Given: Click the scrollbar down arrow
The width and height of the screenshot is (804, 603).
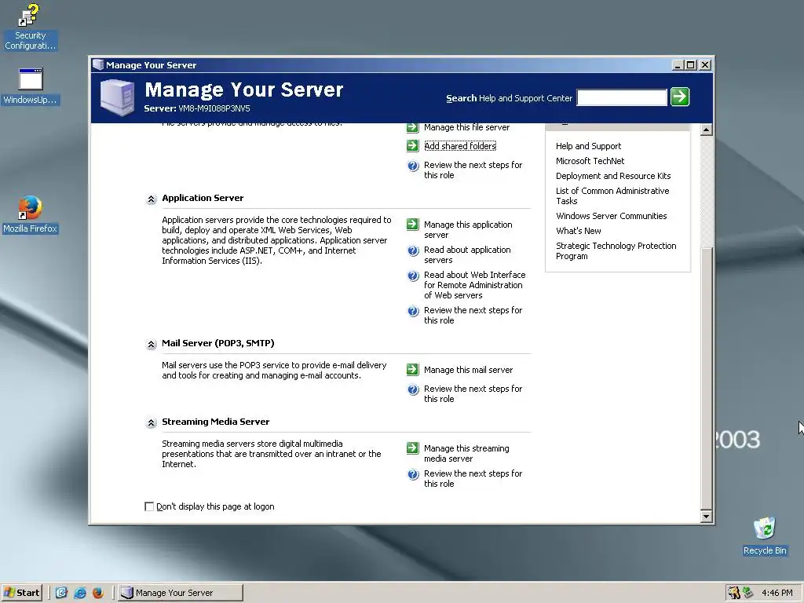Looking at the screenshot, I should click(706, 517).
